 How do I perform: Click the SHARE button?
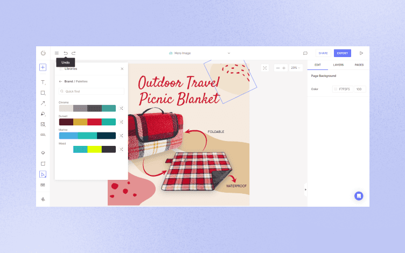323,53
